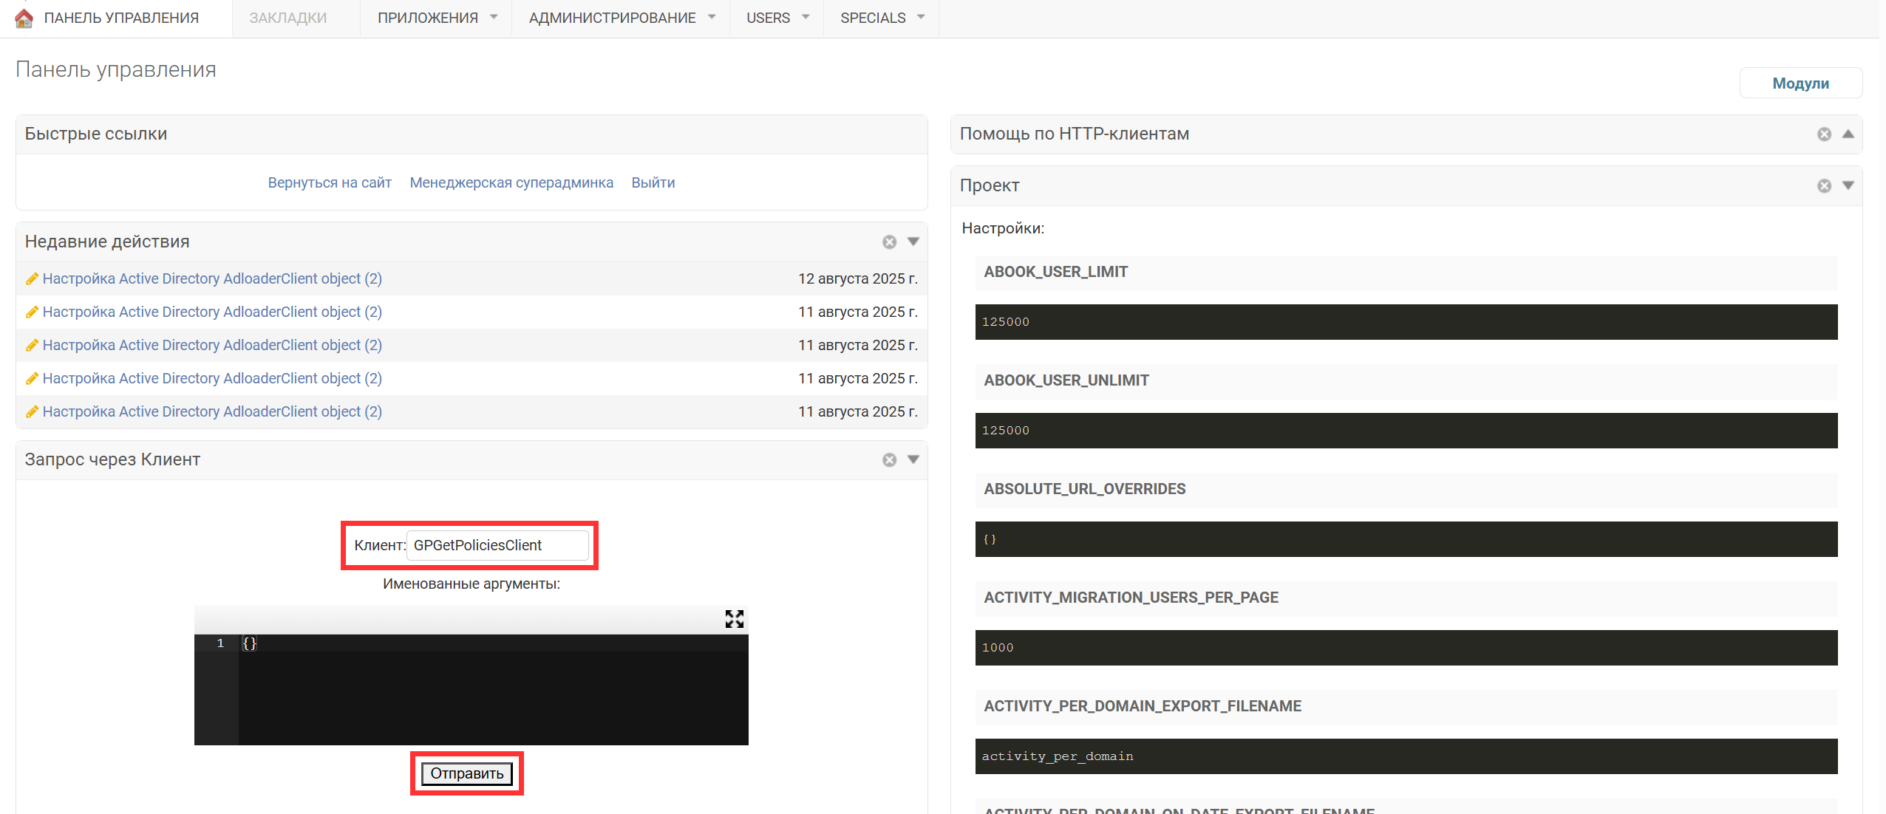Click the home icon in the top navigation bar

tap(24, 18)
